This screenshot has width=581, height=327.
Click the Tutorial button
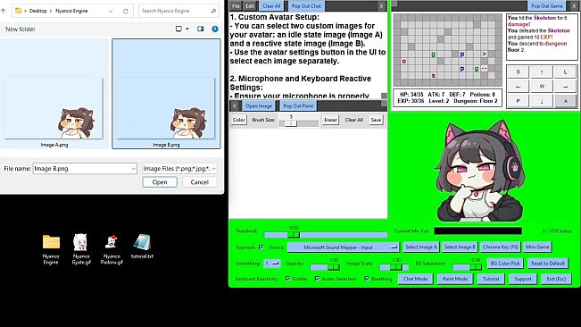pos(491,279)
